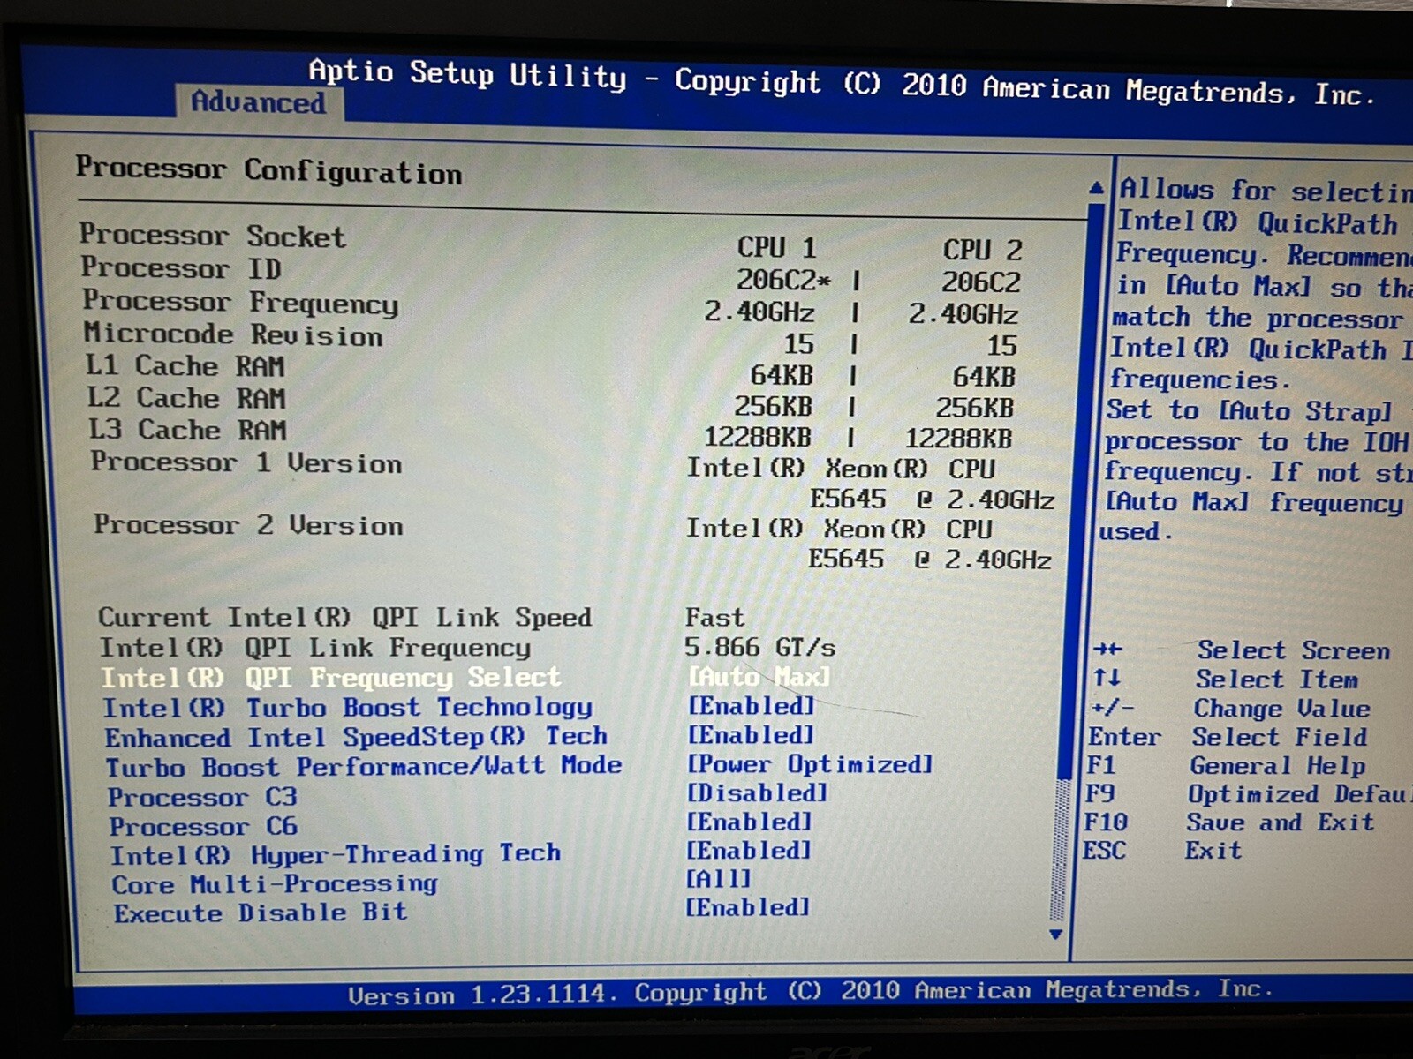The height and width of the screenshot is (1059, 1413).
Task: Toggle Execute Disable Bit [Enabled] value
Action: [x=747, y=907]
